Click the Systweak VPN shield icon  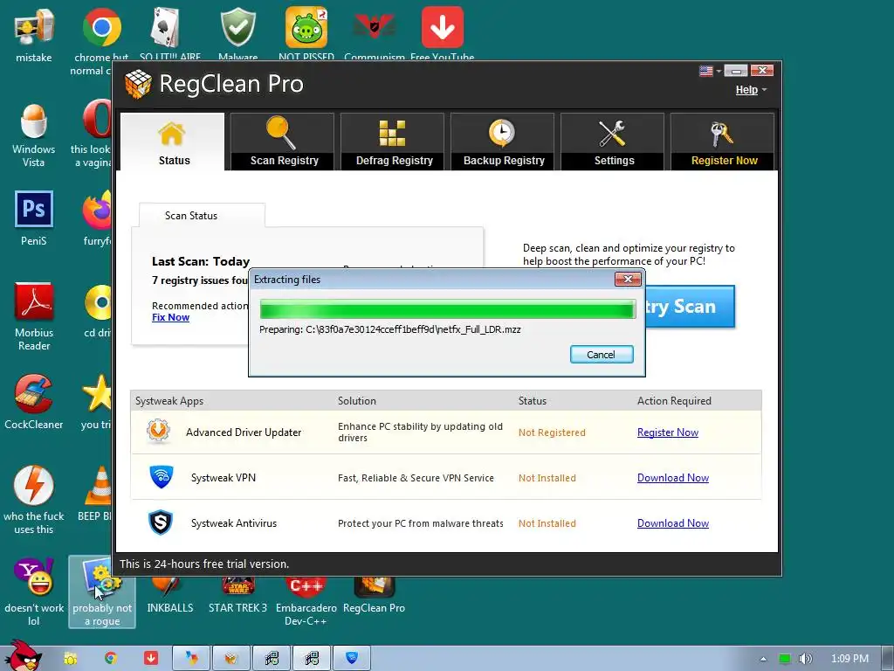[162, 476]
